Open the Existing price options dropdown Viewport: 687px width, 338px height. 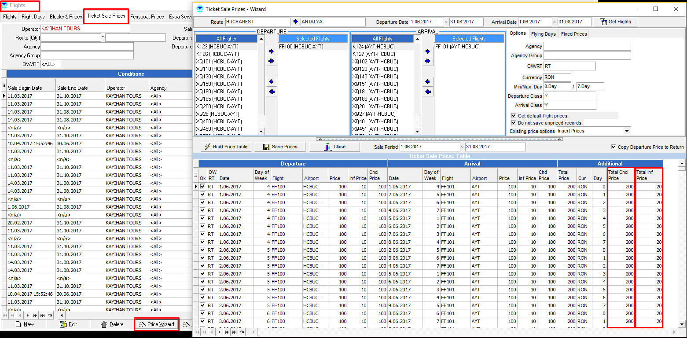(627, 131)
